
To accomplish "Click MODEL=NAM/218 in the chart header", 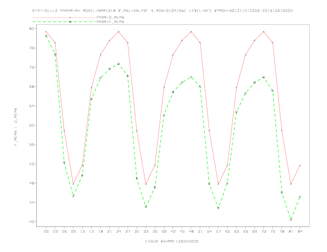I will [x=99, y=11].
